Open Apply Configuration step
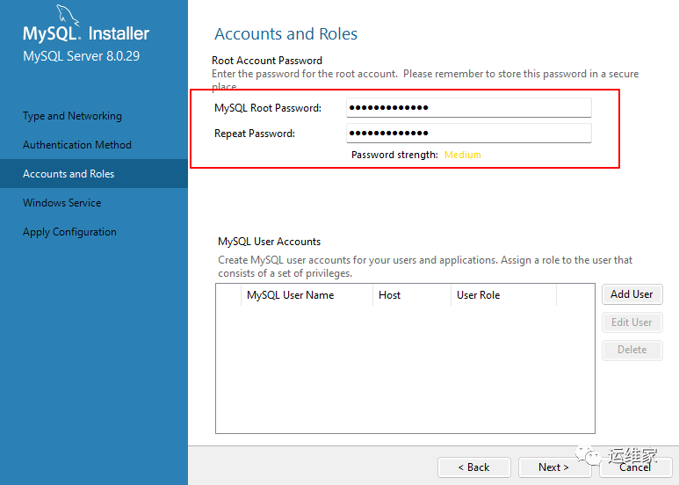Screen dimensions: 679x485 69,232
